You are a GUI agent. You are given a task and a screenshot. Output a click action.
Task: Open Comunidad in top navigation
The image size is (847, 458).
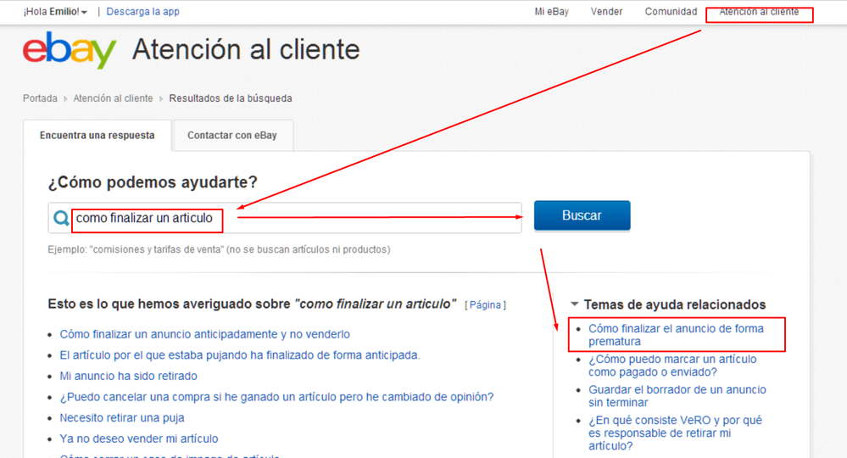[x=671, y=11]
